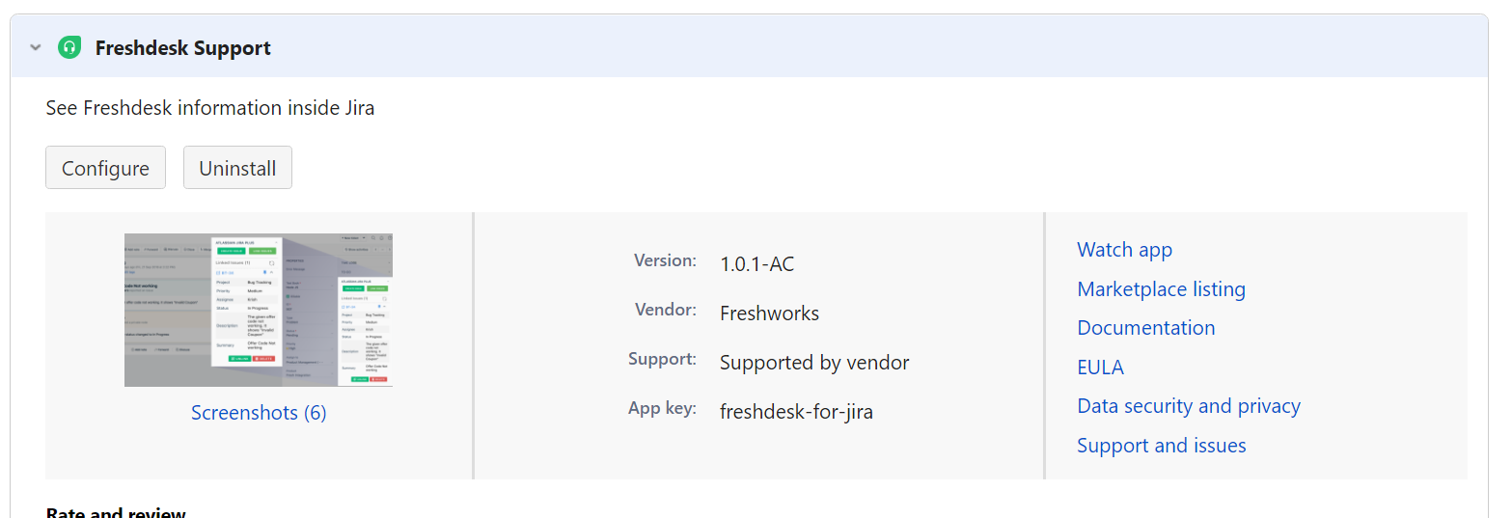Image resolution: width=1512 pixels, height=518 pixels.
Task: Open the app screenshot preview thumbnail
Action: (259, 310)
